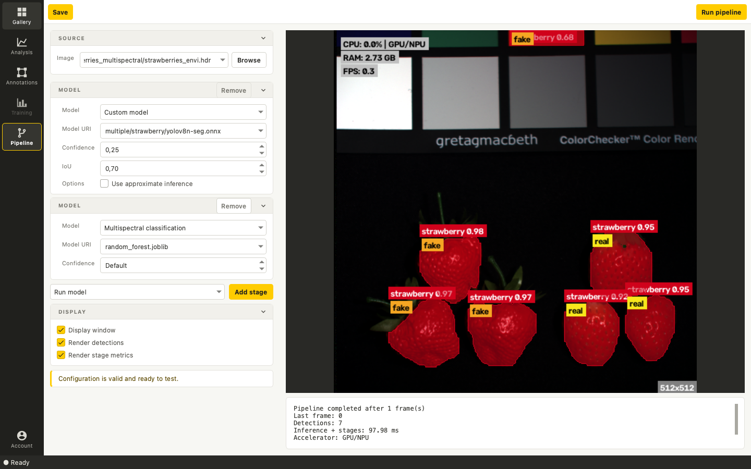
Task: Open the Annotations sidebar icon
Action: click(x=21, y=76)
